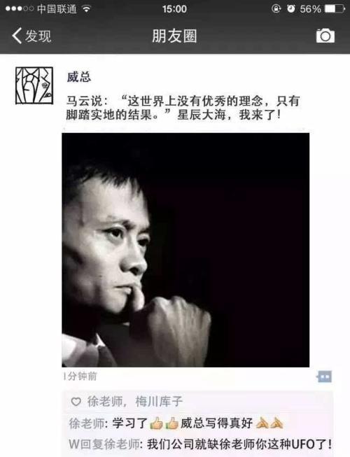This screenshot has width=350, height=457.
Task: Tap the rotation lock status icon
Action: (x=276, y=8)
